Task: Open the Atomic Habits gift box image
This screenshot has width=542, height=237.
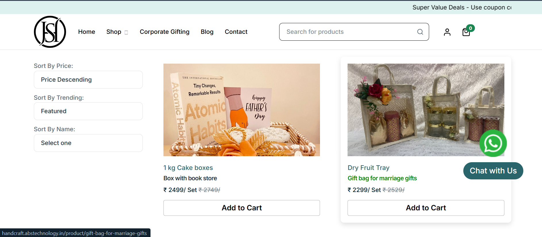Action: (x=242, y=110)
